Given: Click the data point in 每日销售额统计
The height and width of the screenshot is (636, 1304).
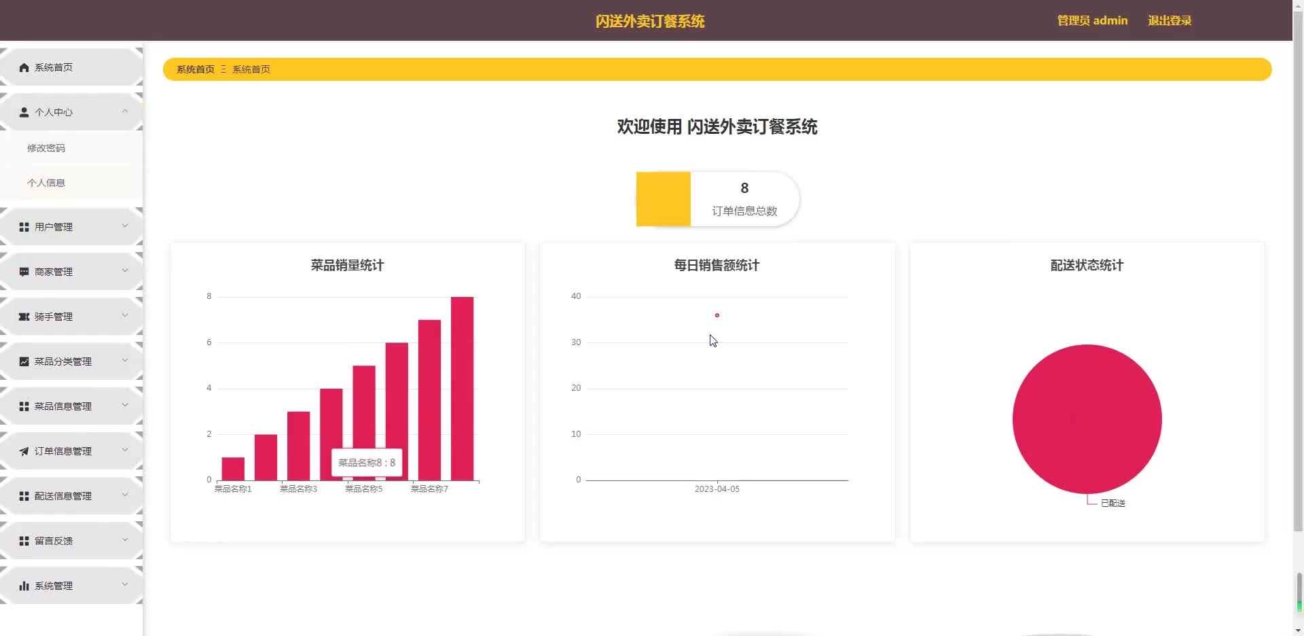Looking at the screenshot, I should (717, 315).
